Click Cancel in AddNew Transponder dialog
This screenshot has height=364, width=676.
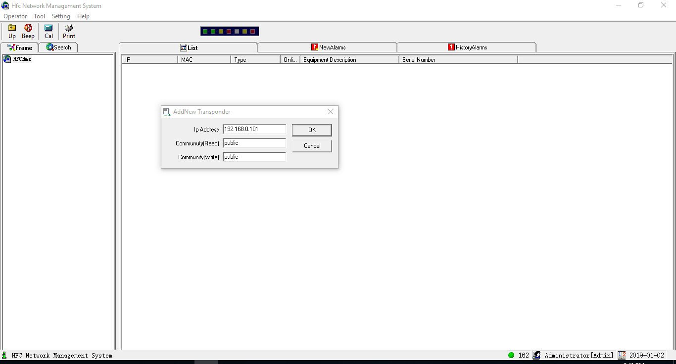pyautogui.click(x=312, y=146)
